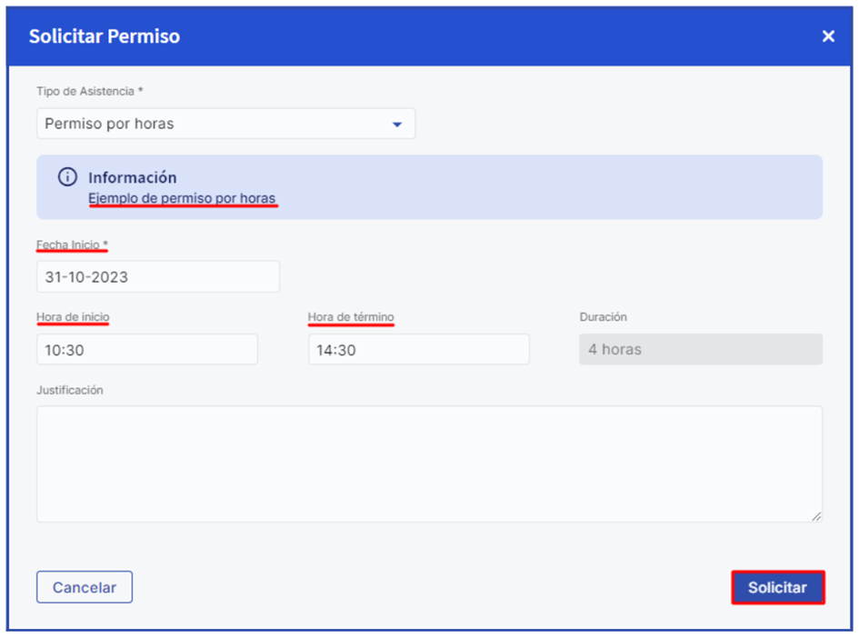This screenshot has width=859, height=638.
Task: Click the information circle icon
Action: pyautogui.click(x=67, y=177)
